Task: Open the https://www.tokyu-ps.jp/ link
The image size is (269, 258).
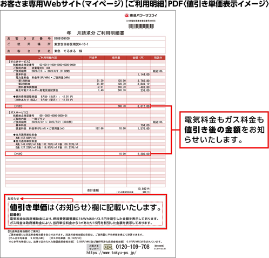Action: pos(111,253)
